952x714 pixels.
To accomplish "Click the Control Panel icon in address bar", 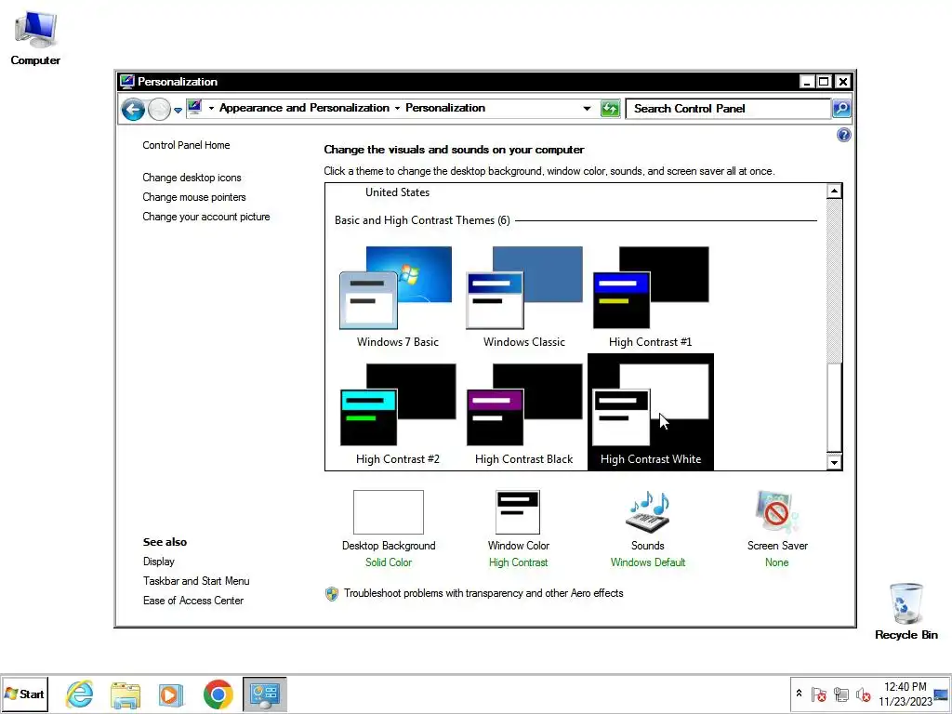I will point(194,108).
